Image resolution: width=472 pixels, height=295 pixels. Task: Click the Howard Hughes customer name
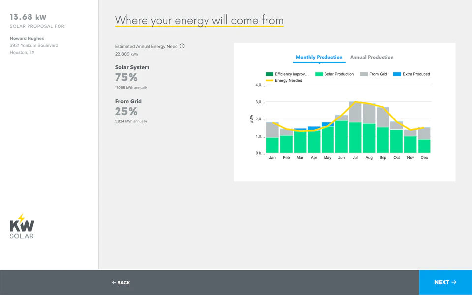(x=27, y=38)
